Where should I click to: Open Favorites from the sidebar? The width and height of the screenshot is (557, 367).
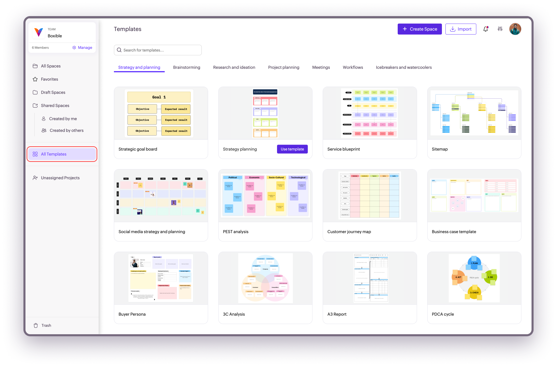49,79
